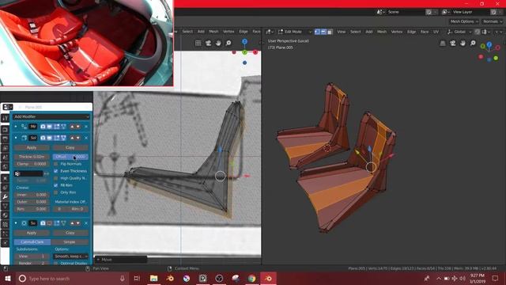The width and height of the screenshot is (506, 285).
Task: Select edge select mode
Action: (x=323, y=32)
